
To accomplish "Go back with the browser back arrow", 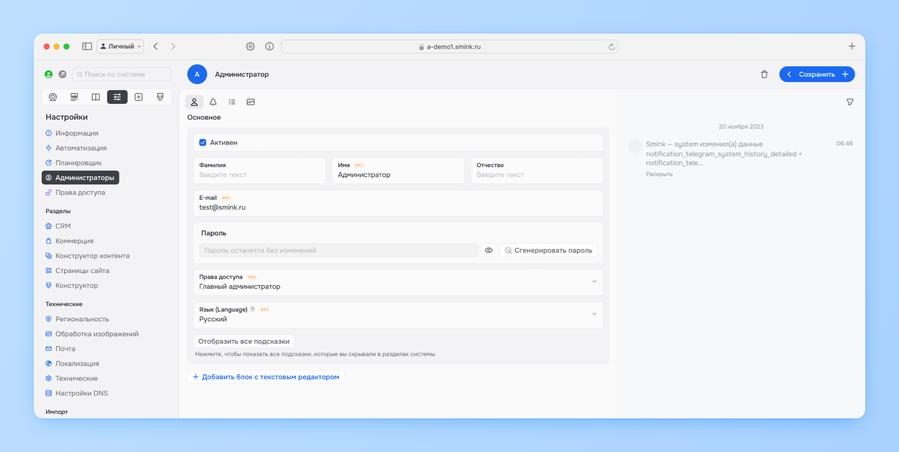I will click(156, 47).
